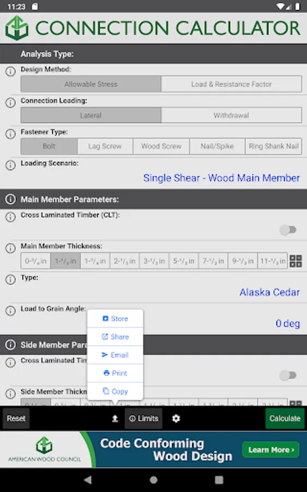Select 9-1/2 in main member thickness

(x=243, y=261)
